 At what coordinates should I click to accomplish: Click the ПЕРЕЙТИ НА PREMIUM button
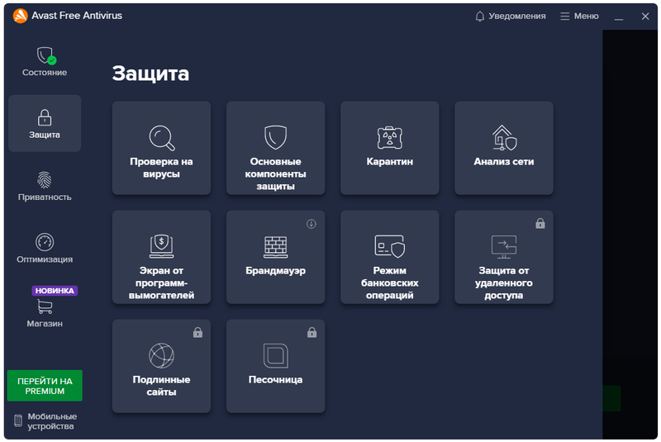point(45,386)
